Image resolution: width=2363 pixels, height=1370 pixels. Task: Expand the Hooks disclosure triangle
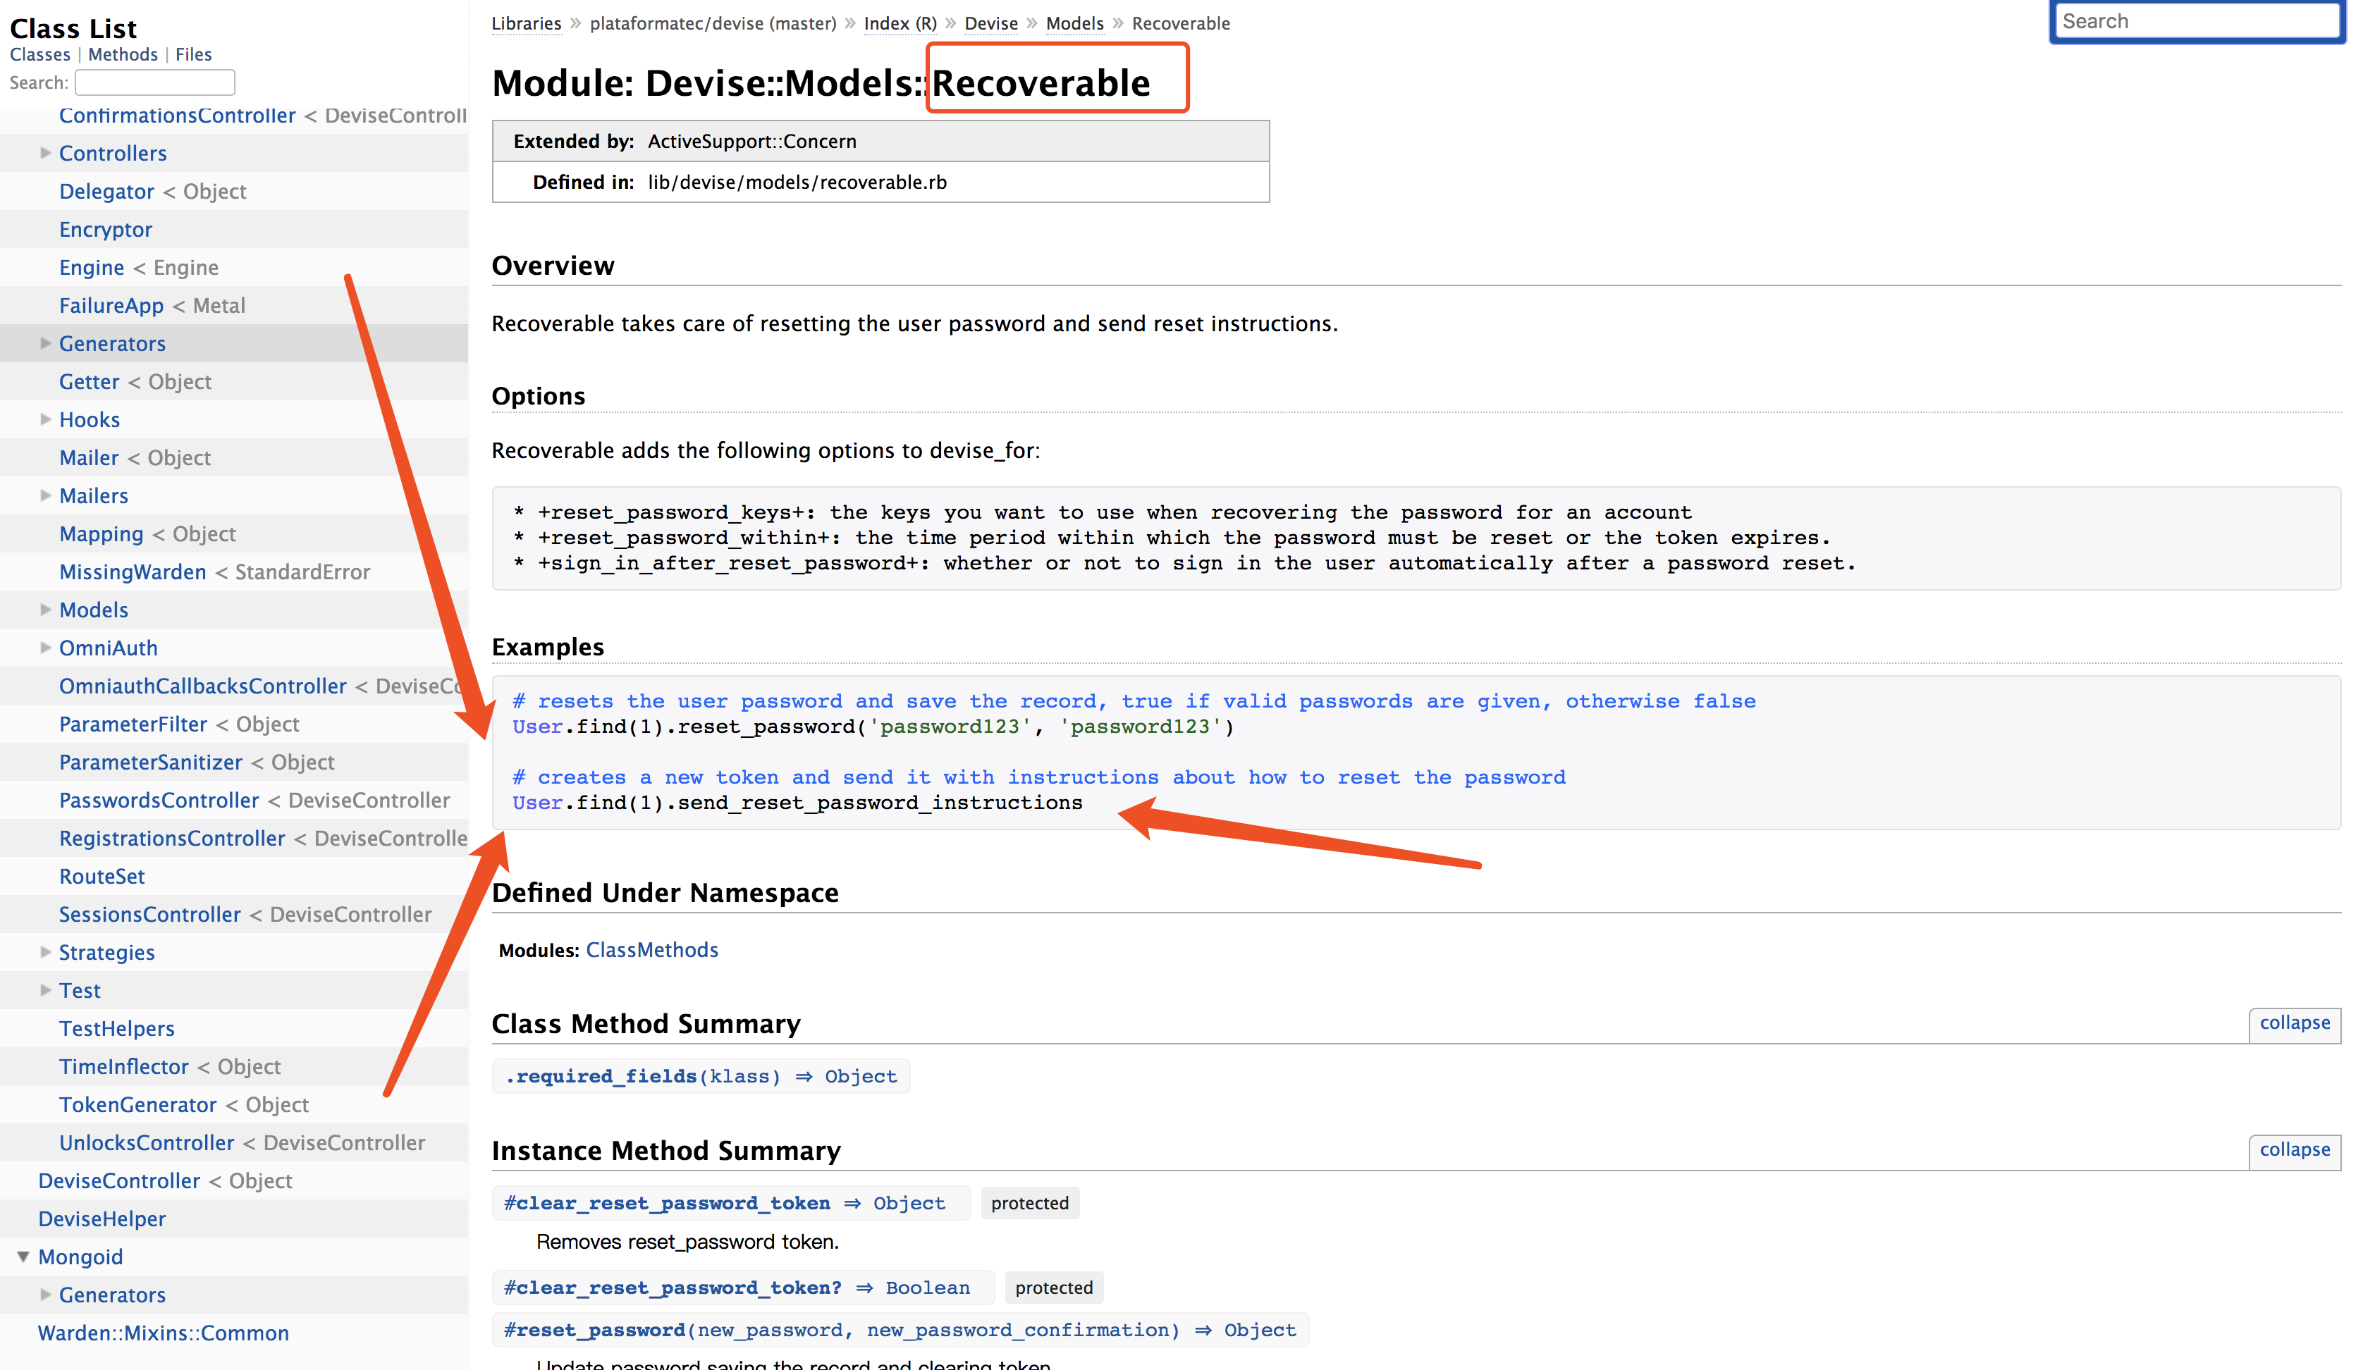45,419
